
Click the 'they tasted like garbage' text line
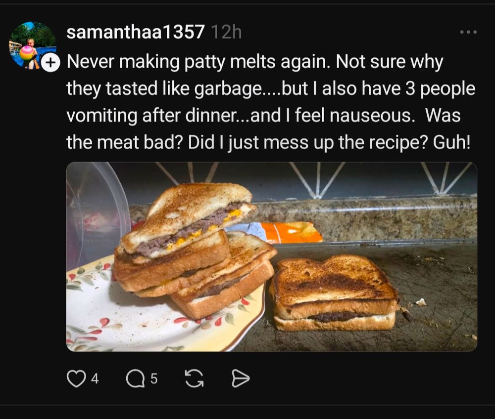click(x=164, y=88)
